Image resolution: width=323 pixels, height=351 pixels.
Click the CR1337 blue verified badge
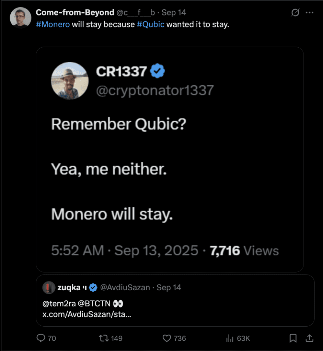click(x=158, y=71)
